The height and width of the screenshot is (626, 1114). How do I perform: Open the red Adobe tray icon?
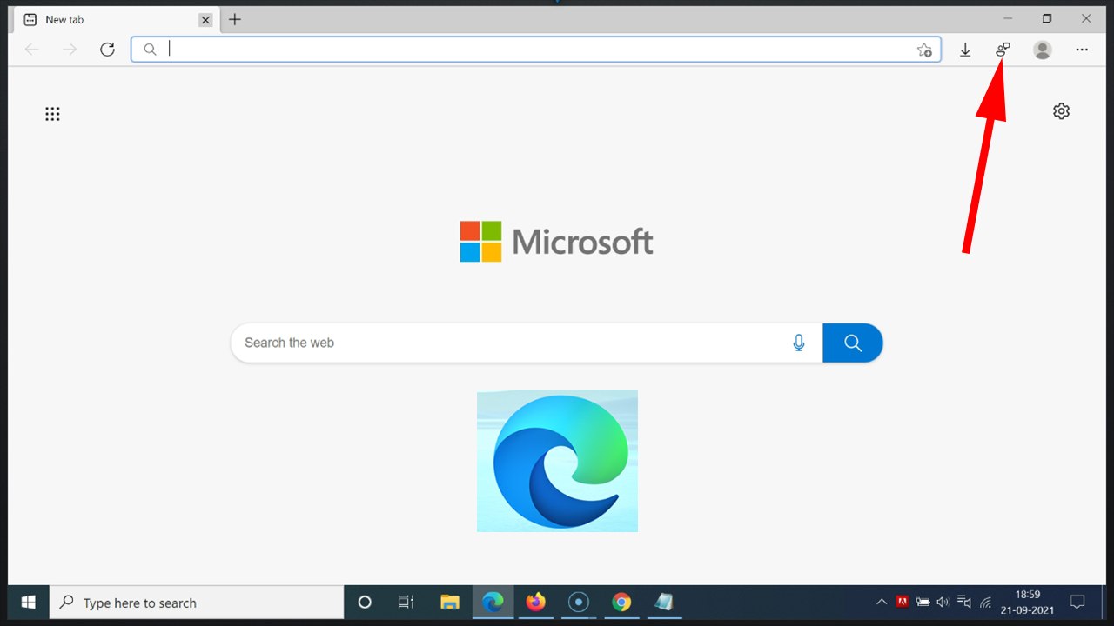pos(903,602)
